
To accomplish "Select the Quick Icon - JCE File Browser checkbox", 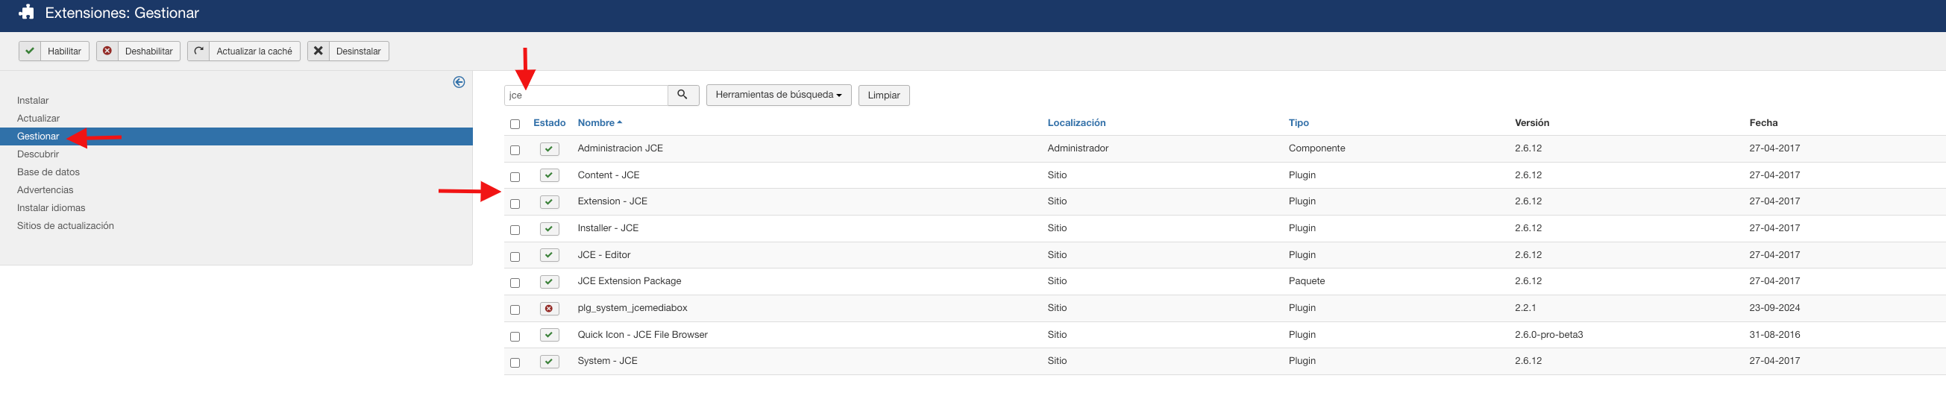I will (x=515, y=336).
